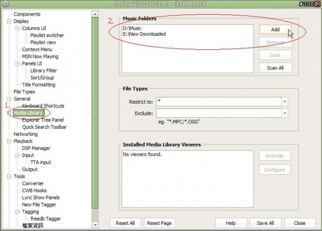Collapse the Tools tree node
Image resolution: width=322 pixels, height=231 pixels.
click(x=9, y=177)
